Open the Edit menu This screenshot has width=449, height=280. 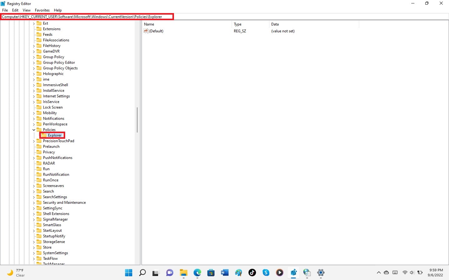coord(15,10)
